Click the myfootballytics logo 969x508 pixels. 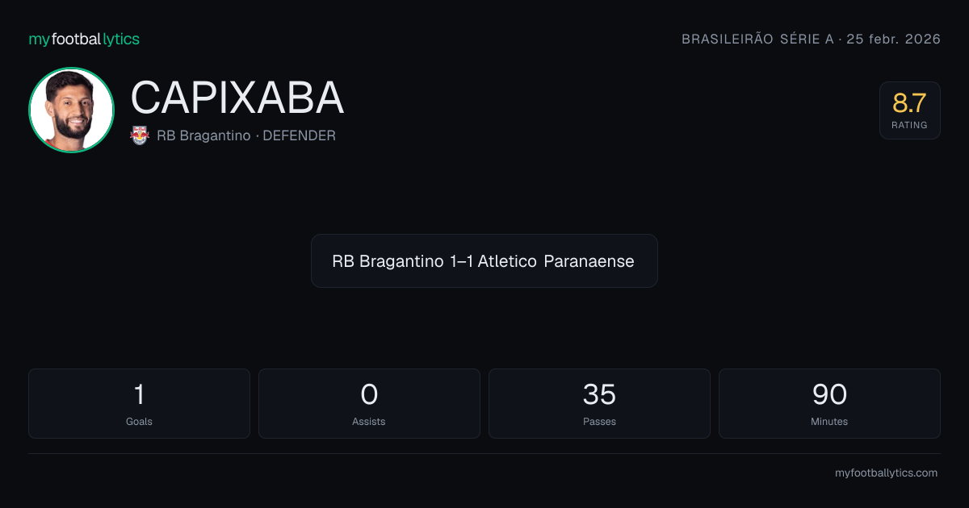coord(84,39)
